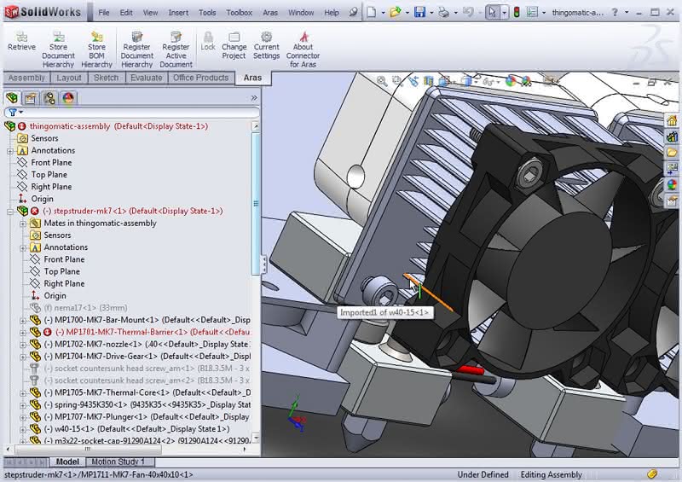Screen dimensions: 682x482
Task: Click the Lock icon
Action: [x=207, y=41]
